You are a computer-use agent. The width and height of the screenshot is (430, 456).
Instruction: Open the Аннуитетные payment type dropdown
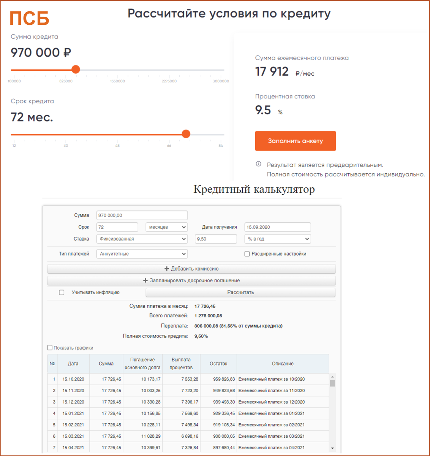coord(142,254)
